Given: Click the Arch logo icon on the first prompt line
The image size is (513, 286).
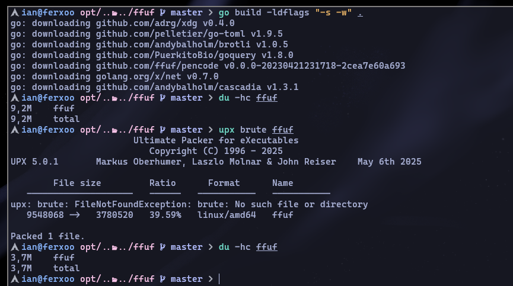Looking at the screenshot, I should coord(14,13).
